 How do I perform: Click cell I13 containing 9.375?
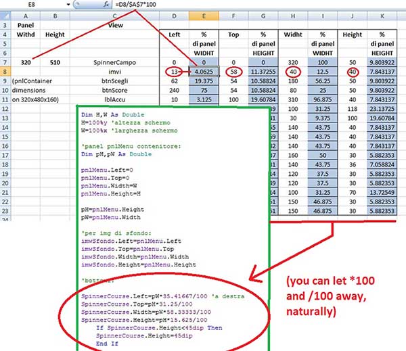(323, 118)
